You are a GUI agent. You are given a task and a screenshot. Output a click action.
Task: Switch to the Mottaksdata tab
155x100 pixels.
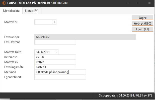tap(11, 11)
